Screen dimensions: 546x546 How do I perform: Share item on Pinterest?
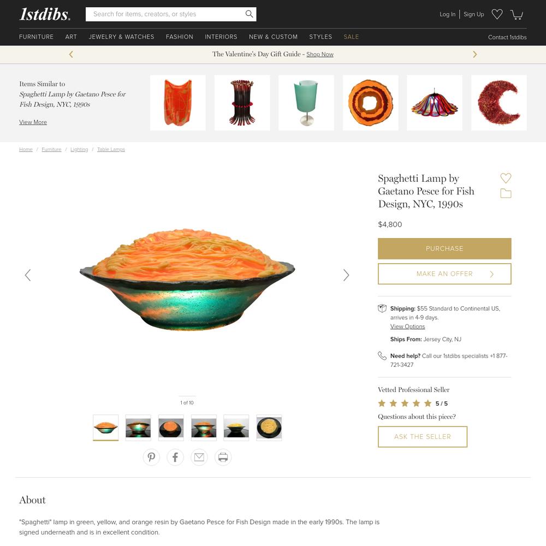[151, 457]
